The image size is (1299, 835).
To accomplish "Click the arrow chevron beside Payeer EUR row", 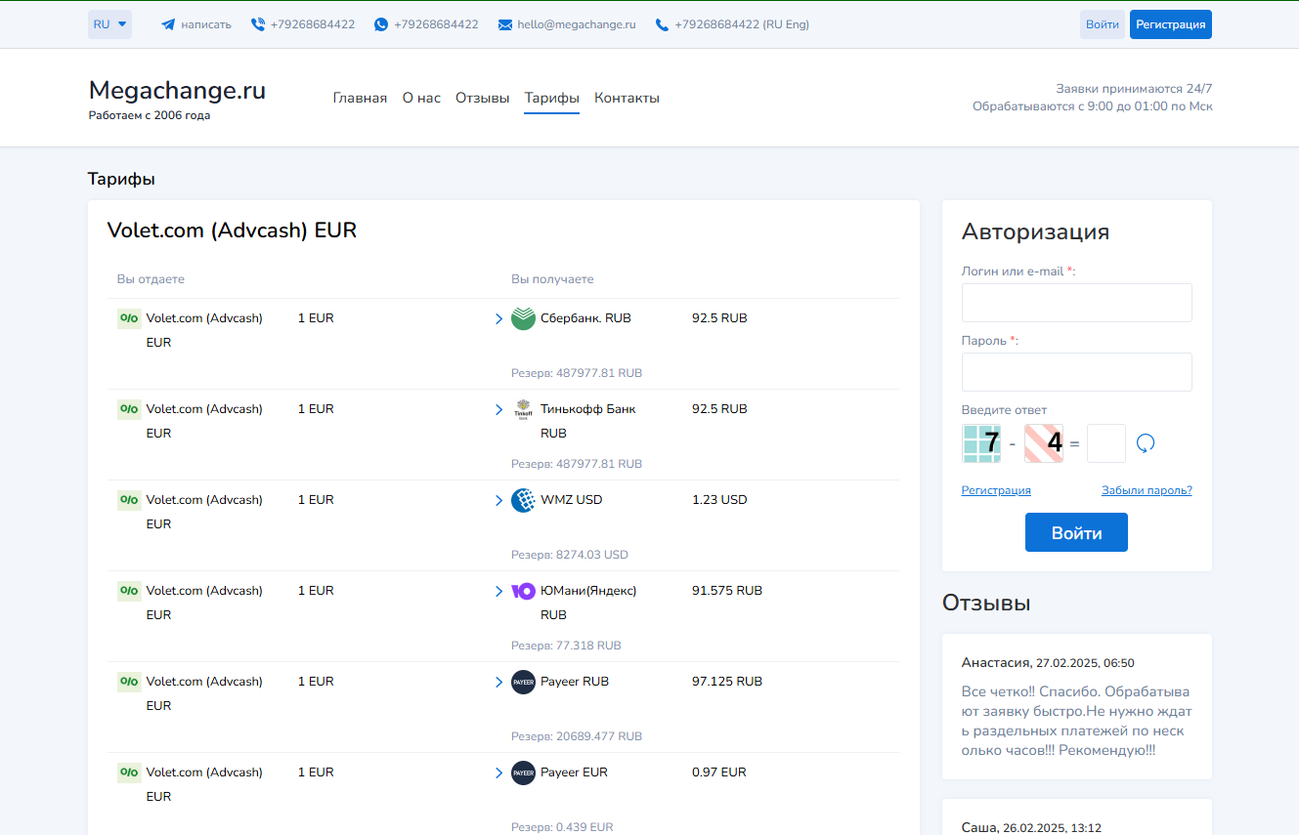I will pos(498,773).
